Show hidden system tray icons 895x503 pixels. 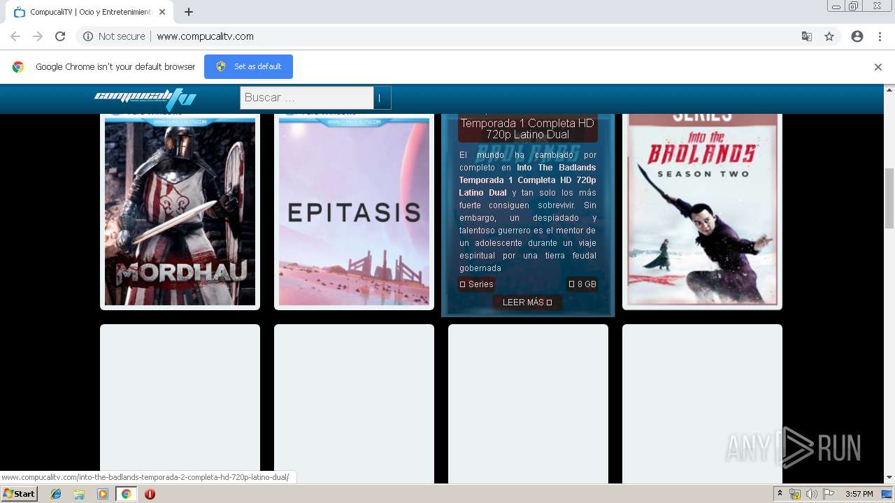coord(780,494)
